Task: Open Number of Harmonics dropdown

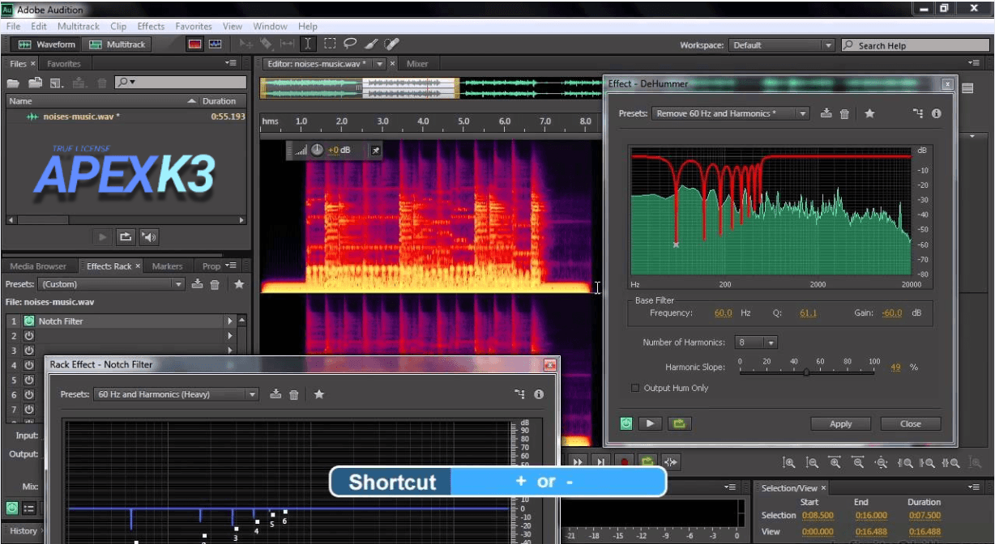Action: [x=756, y=342]
